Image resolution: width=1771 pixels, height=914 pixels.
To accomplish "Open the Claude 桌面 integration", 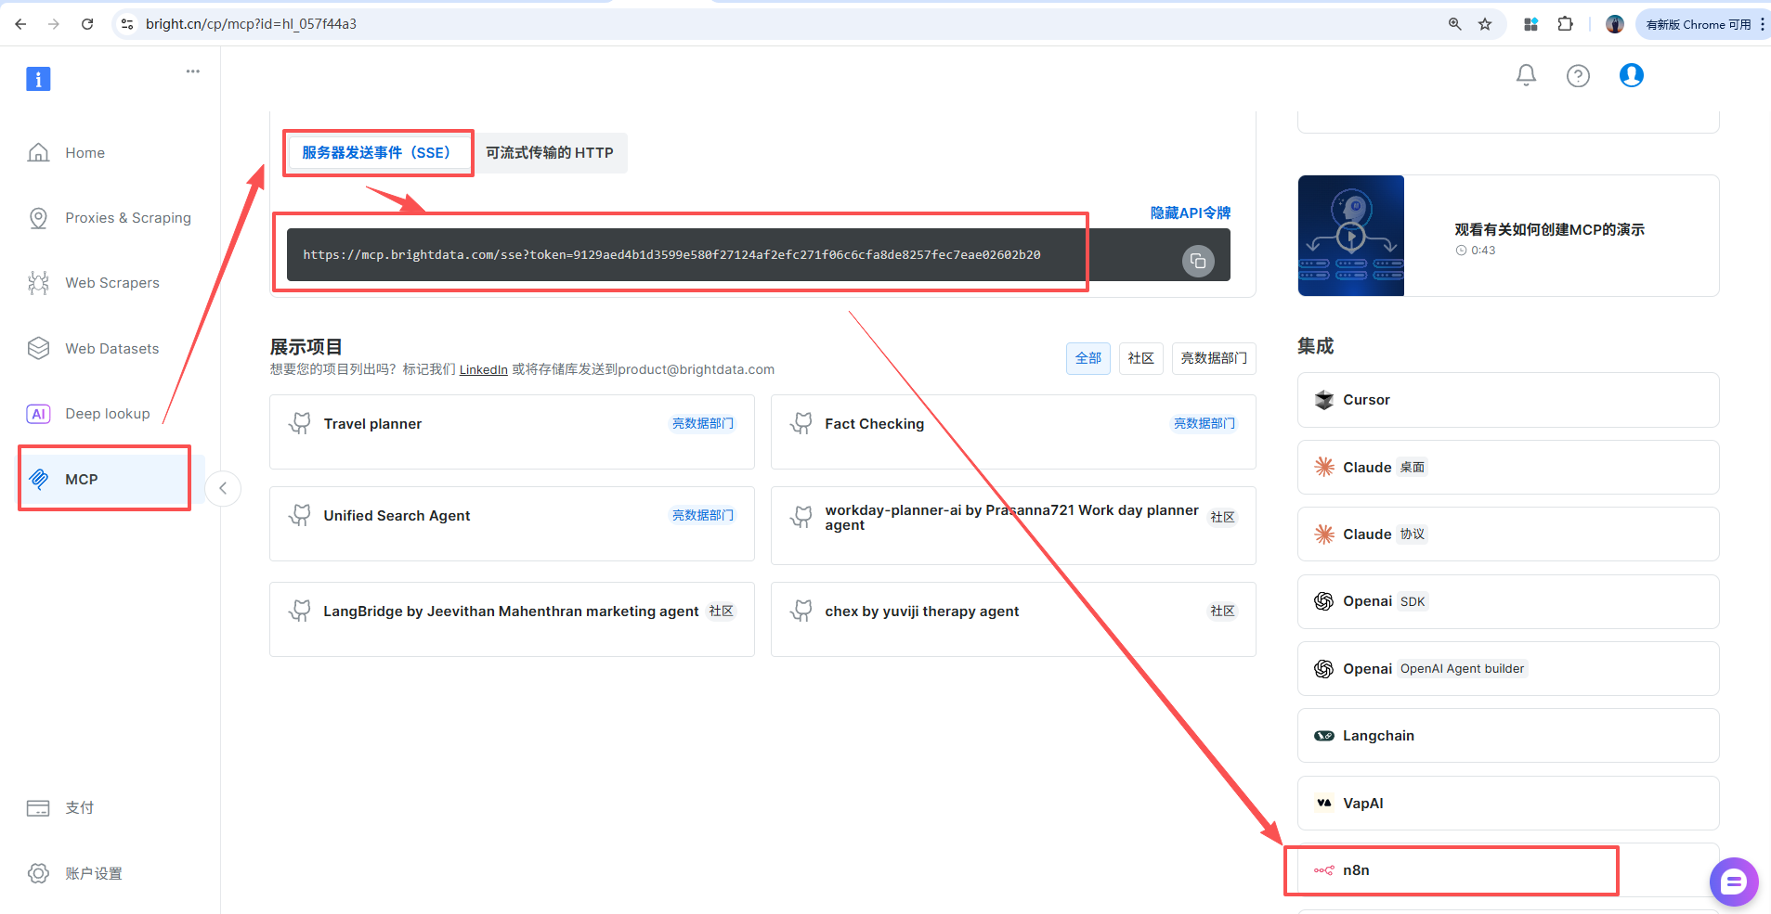I will [1508, 468].
